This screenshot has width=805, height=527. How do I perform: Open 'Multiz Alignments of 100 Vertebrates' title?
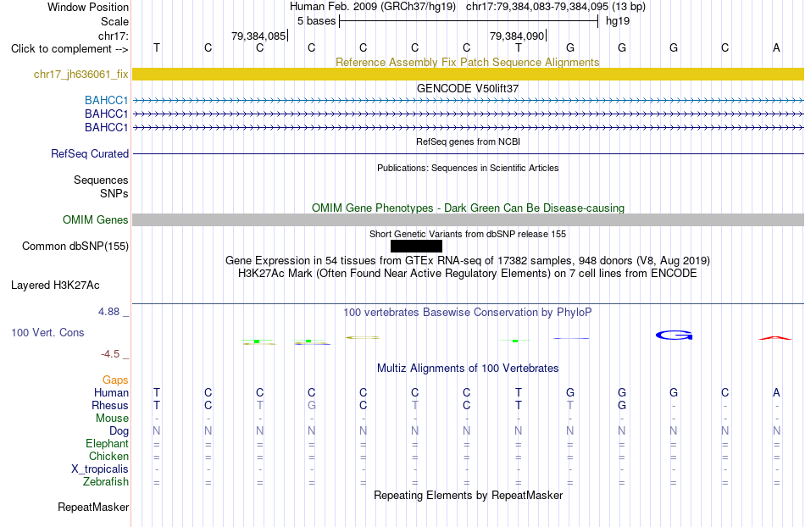(x=468, y=368)
